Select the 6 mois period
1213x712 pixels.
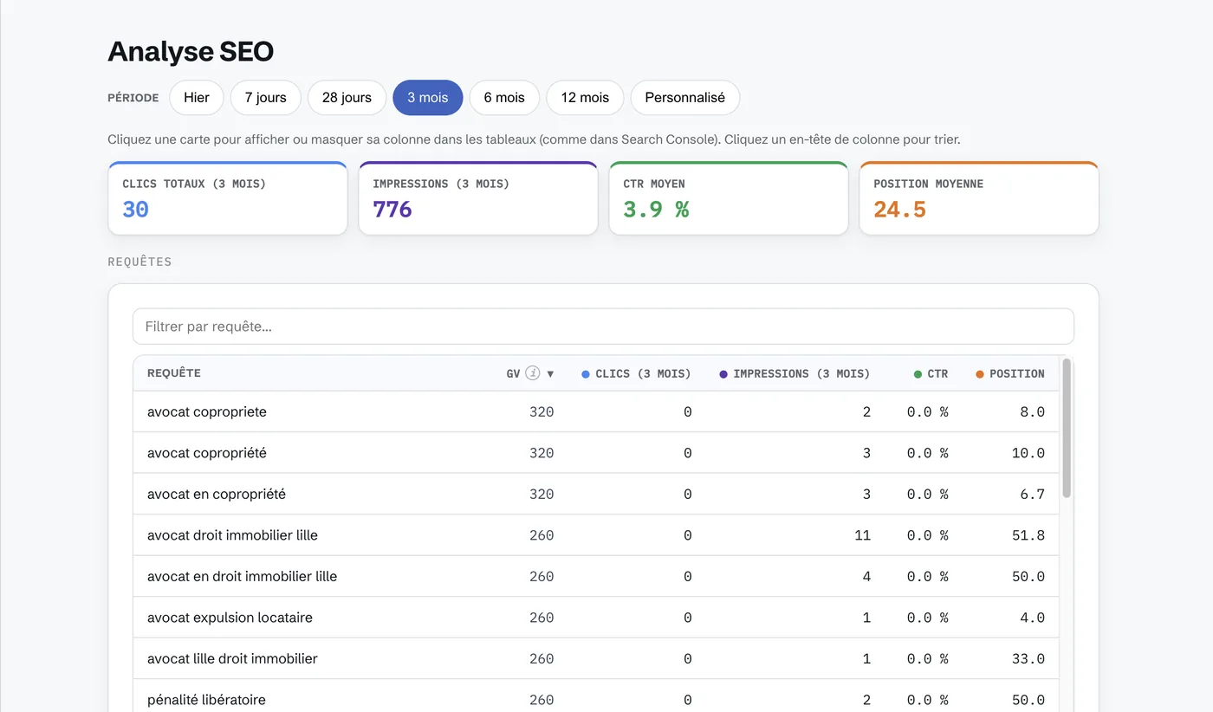point(504,98)
